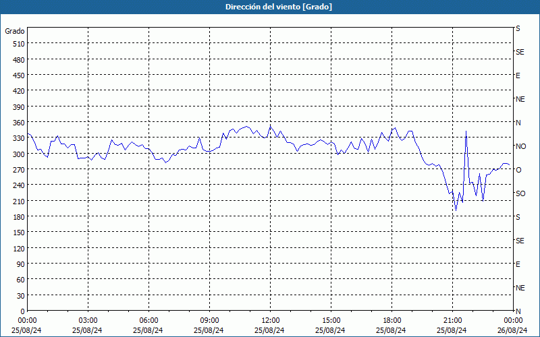This screenshot has height=337, width=540.
Task: Select the "Grado" axis unit label
Action: tap(15, 31)
